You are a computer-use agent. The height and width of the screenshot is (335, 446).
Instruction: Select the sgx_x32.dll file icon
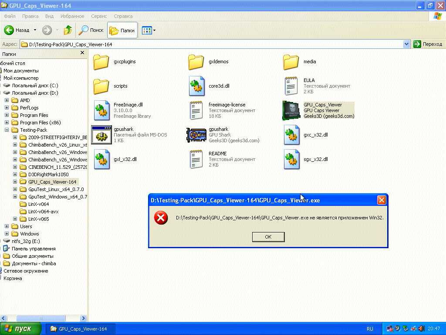(291, 159)
